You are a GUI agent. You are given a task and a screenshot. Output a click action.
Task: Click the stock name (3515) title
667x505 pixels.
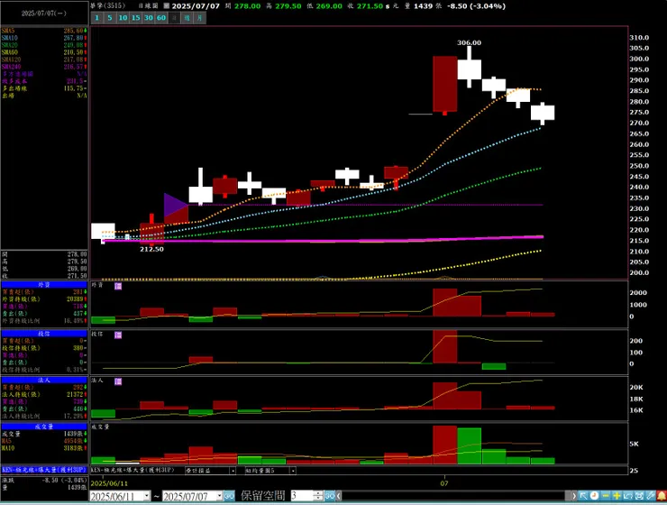pos(107,5)
